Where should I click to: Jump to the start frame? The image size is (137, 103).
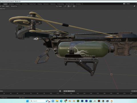tap(64, 91)
